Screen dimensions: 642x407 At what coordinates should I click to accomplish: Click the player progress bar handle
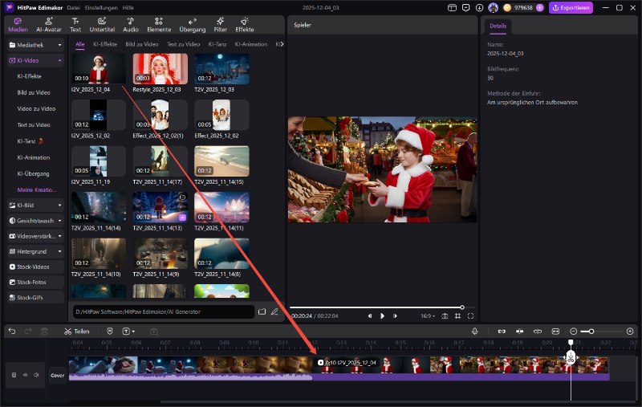tap(462, 307)
